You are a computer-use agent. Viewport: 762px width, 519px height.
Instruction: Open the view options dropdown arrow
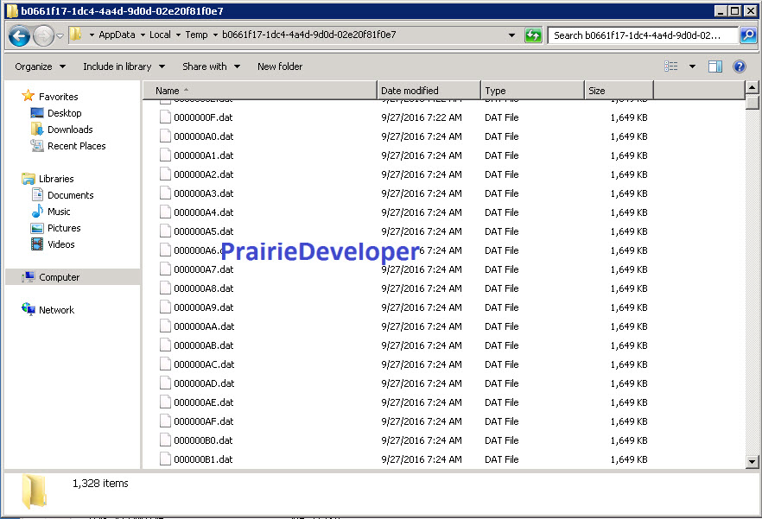tap(692, 66)
